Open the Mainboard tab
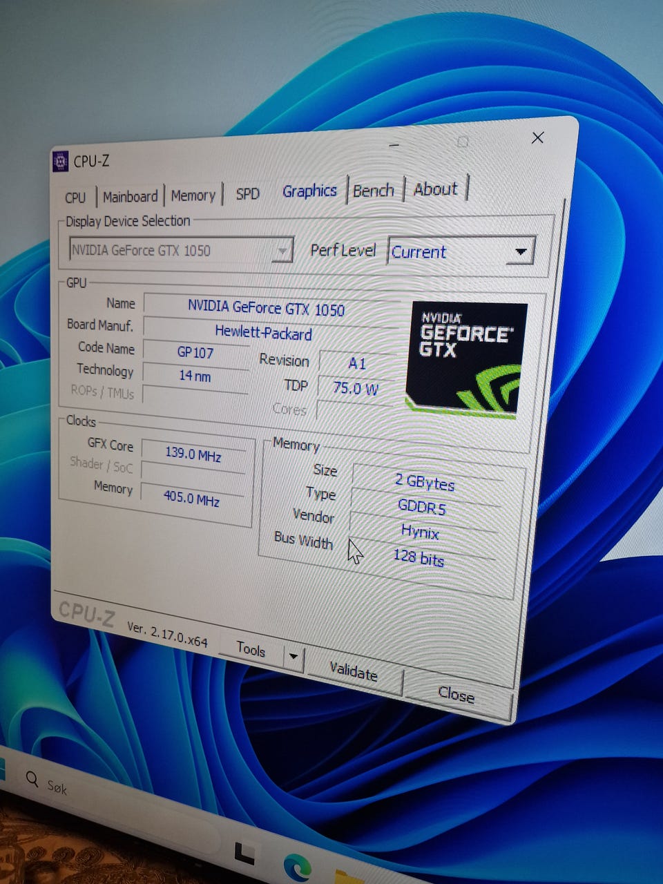The image size is (663, 884). [x=130, y=197]
